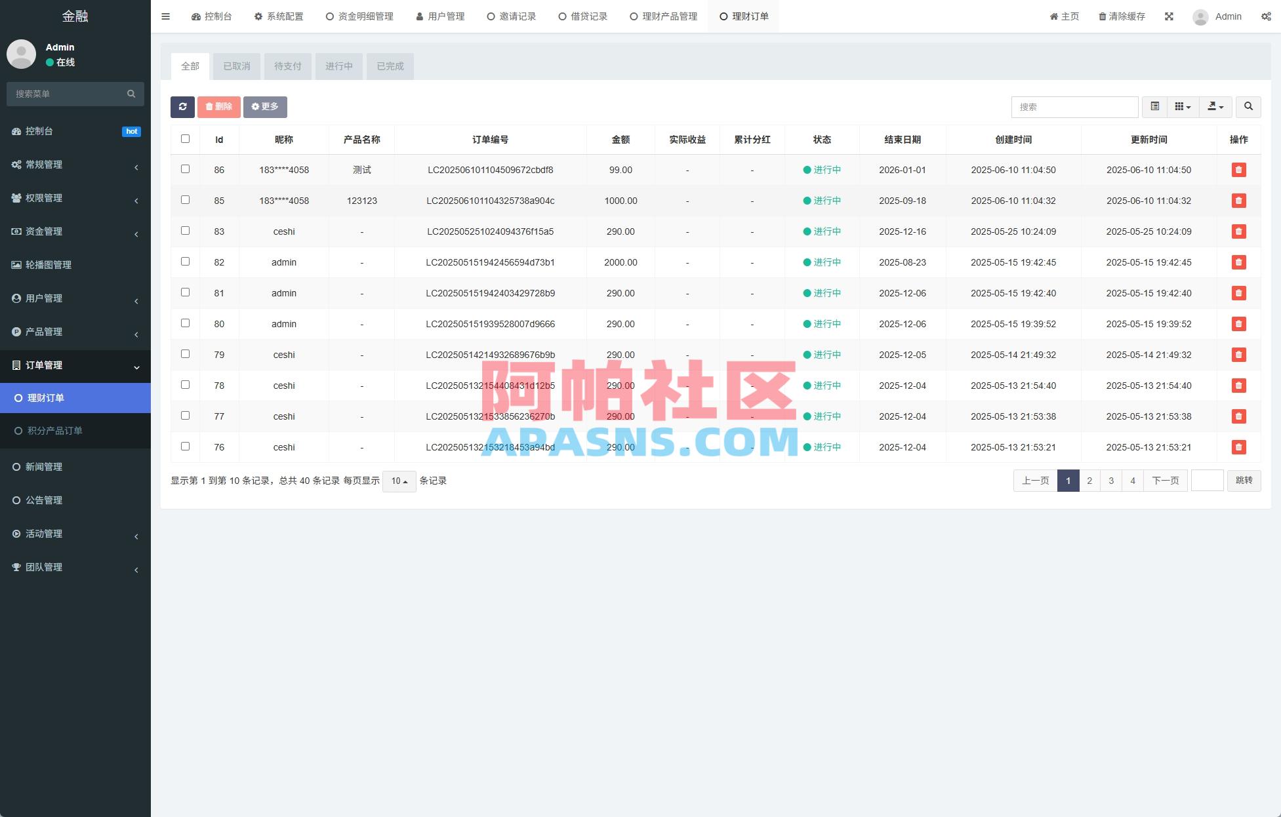Click the hamburger menu icon beside 控制台
The image size is (1281, 817).
(x=165, y=16)
